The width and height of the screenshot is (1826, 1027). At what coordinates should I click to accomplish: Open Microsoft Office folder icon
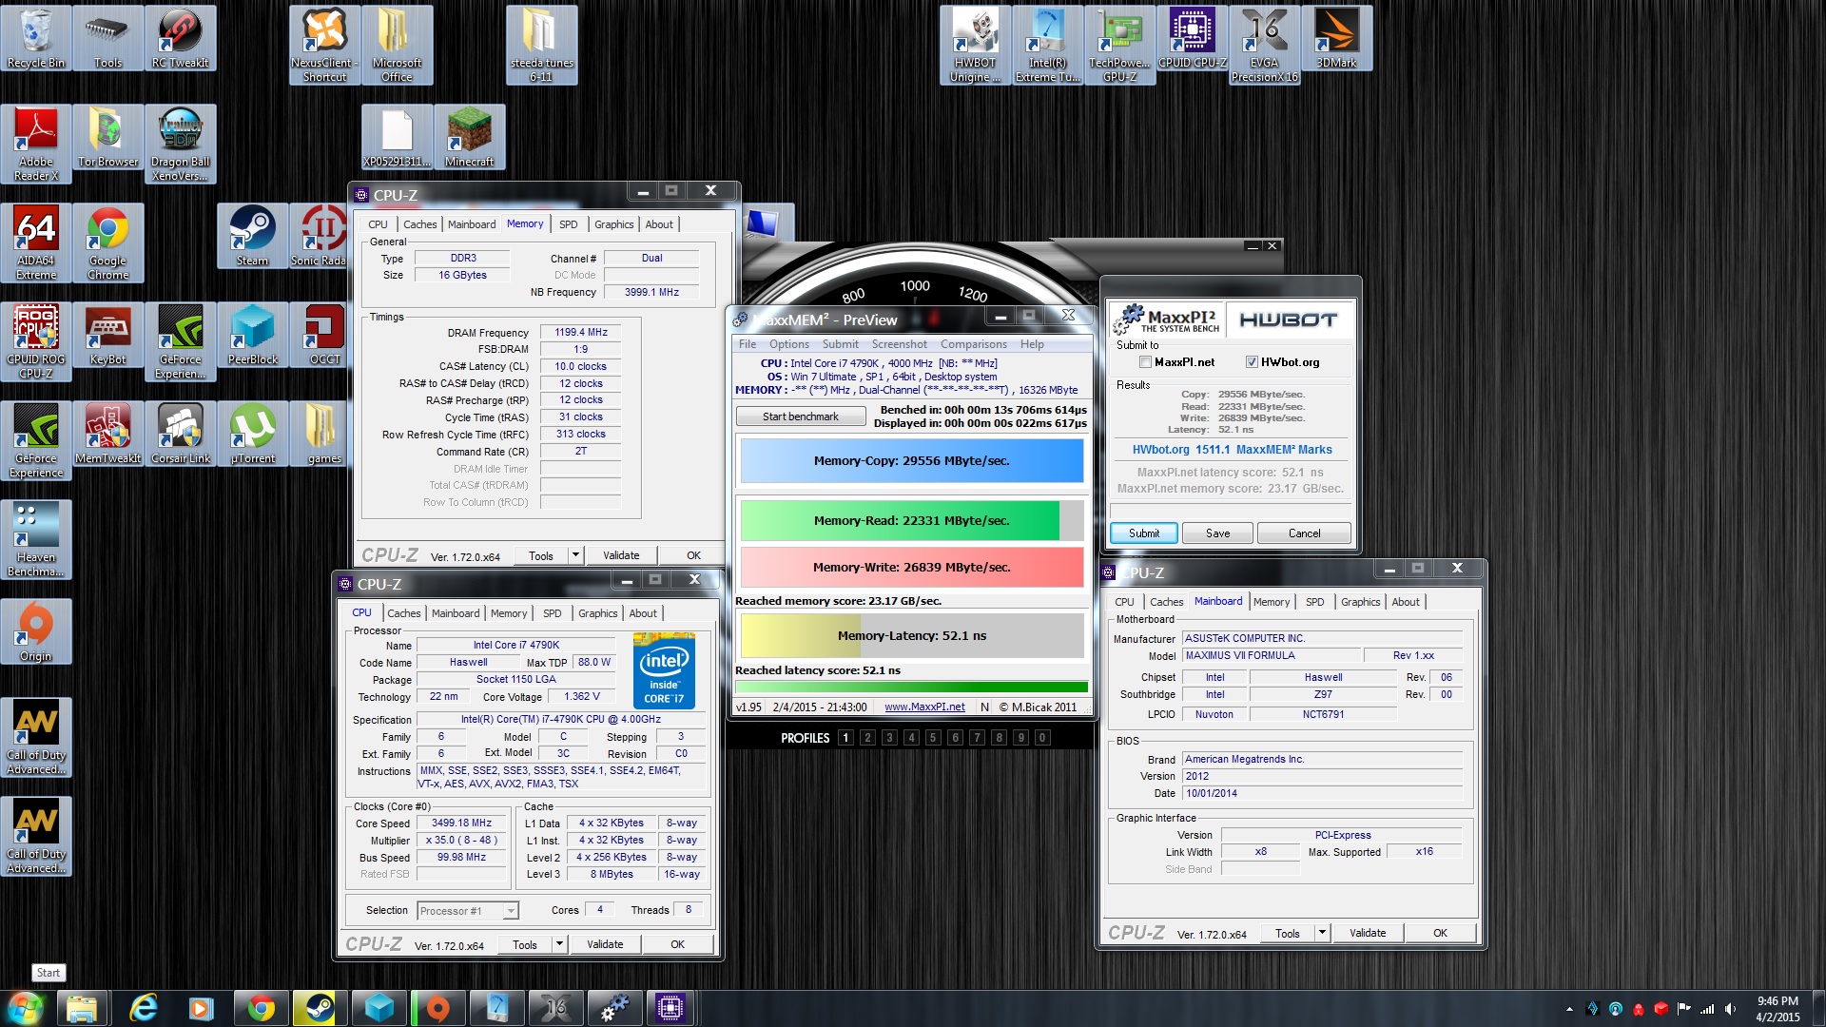tap(397, 45)
